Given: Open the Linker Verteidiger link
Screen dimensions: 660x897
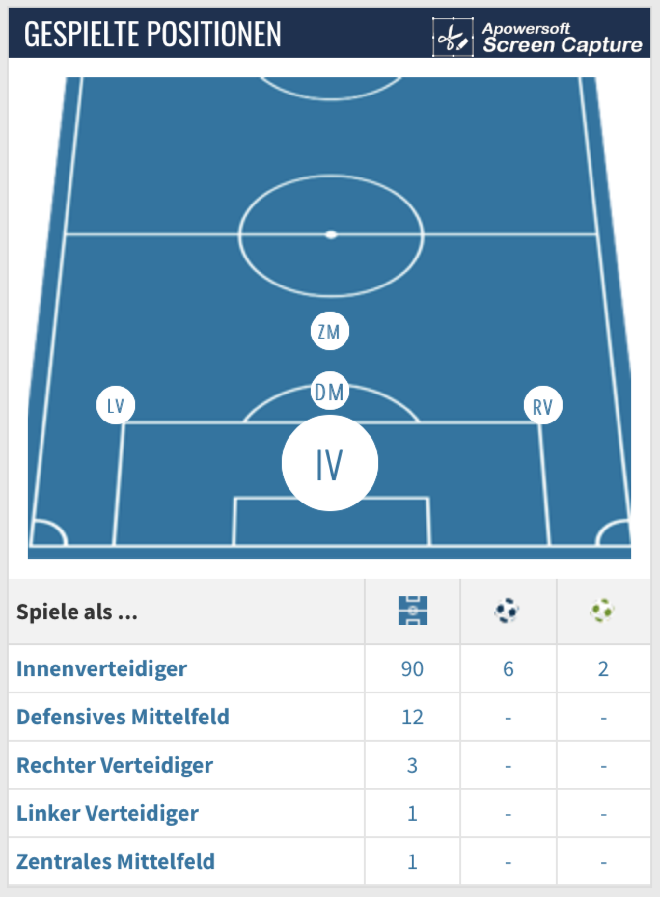Looking at the screenshot, I should (108, 814).
